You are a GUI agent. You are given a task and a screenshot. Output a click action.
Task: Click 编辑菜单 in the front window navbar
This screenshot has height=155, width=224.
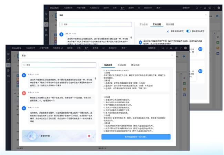point(152,48)
